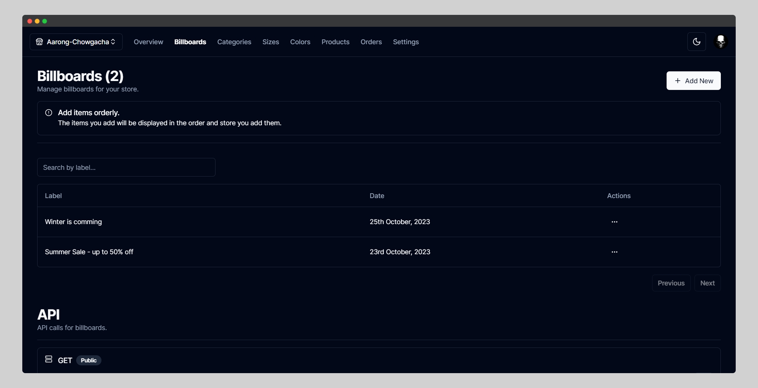
Task: Click the GET method label
Action: pos(65,360)
